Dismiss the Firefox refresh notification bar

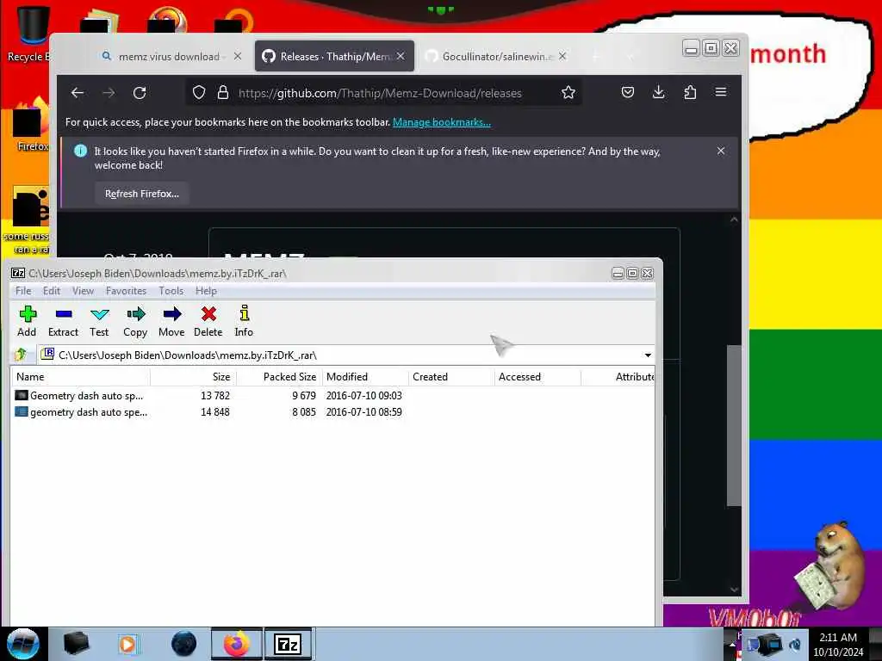(x=721, y=151)
